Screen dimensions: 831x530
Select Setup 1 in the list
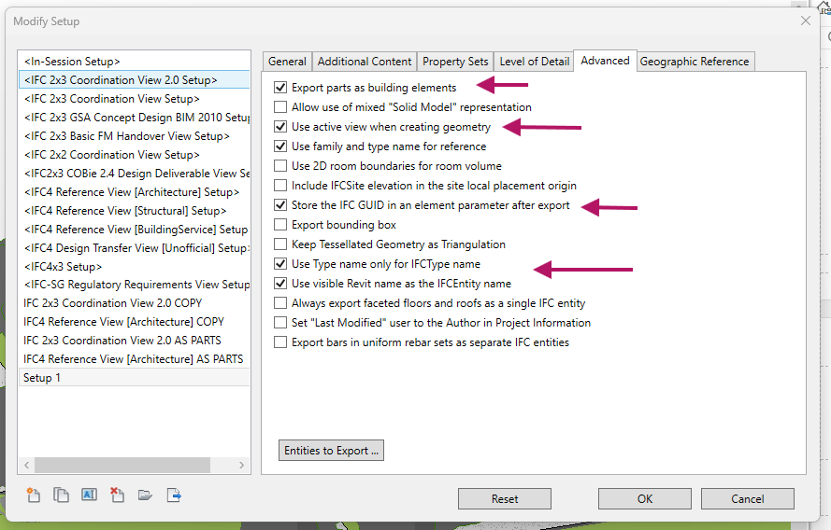click(x=134, y=378)
